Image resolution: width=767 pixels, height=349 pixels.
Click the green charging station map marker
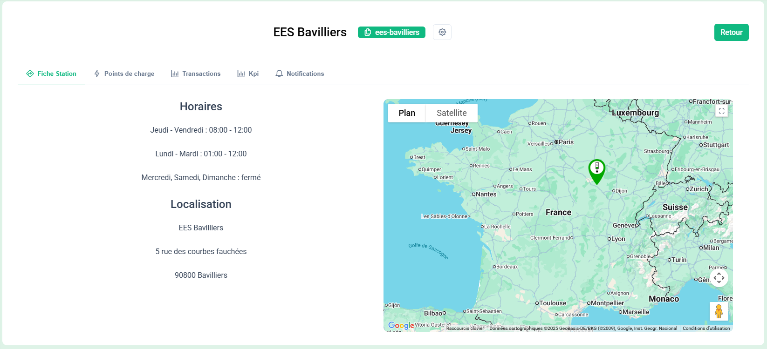pyautogui.click(x=596, y=171)
